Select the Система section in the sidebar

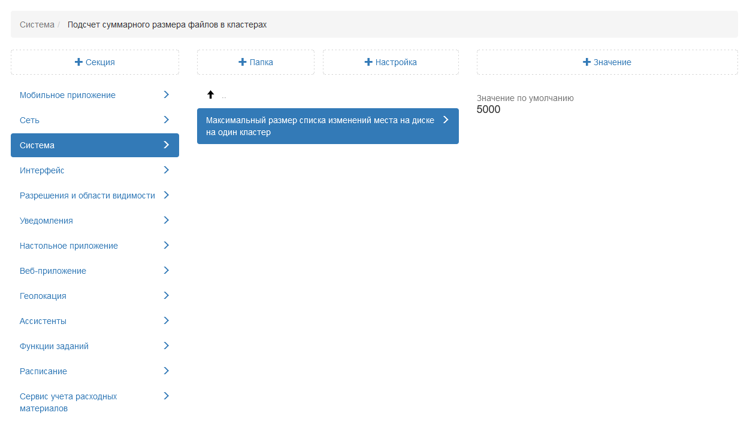click(95, 145)
